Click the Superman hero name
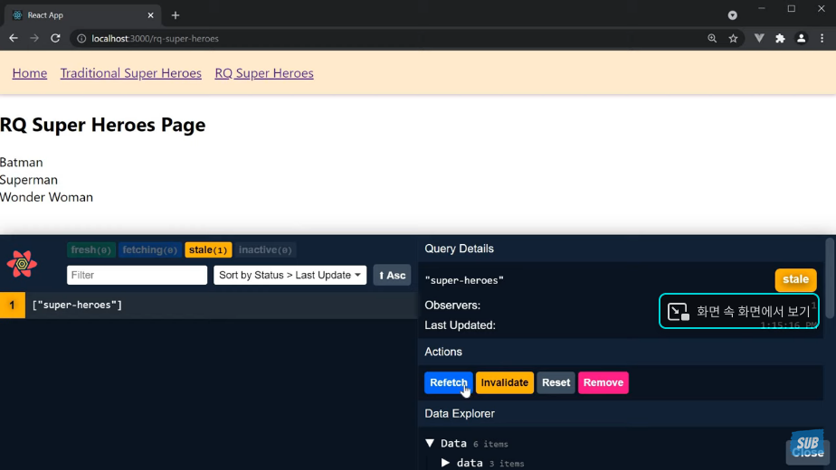The image size is (836, 470). pos(29,180)
